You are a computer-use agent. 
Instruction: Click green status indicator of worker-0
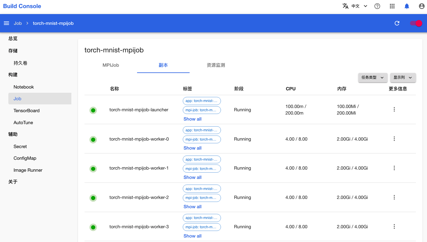(x=93, y=139)
